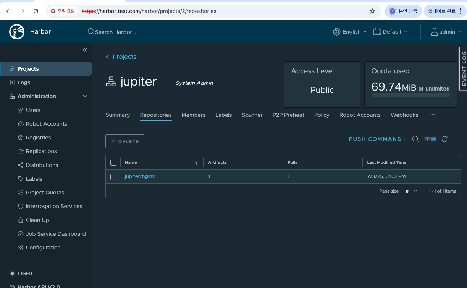Click the Registries cube icon
The height and width of the screenshot is (288, 467).
coord(21,138)
